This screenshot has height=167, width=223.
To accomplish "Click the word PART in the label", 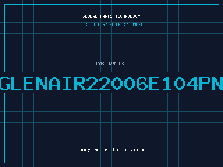I will [101, 63].
